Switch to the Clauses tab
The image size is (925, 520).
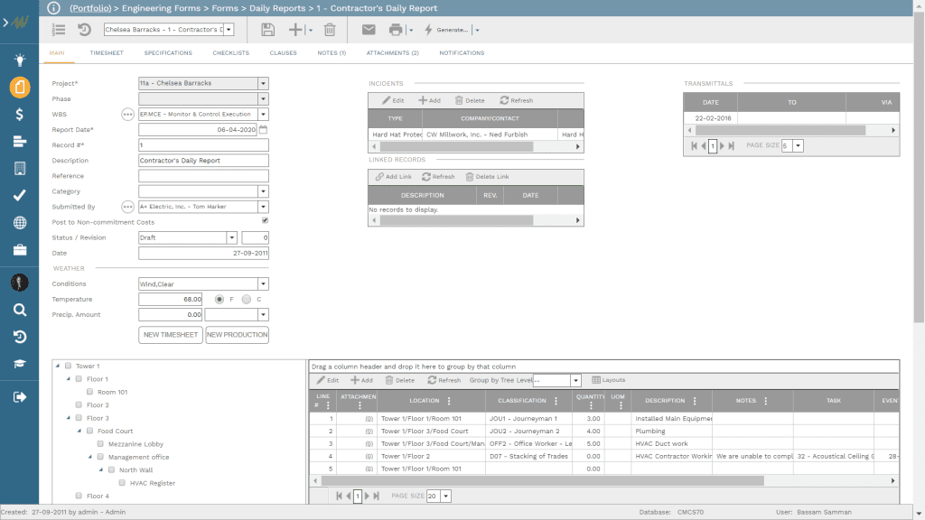click(x=283, y=53)
